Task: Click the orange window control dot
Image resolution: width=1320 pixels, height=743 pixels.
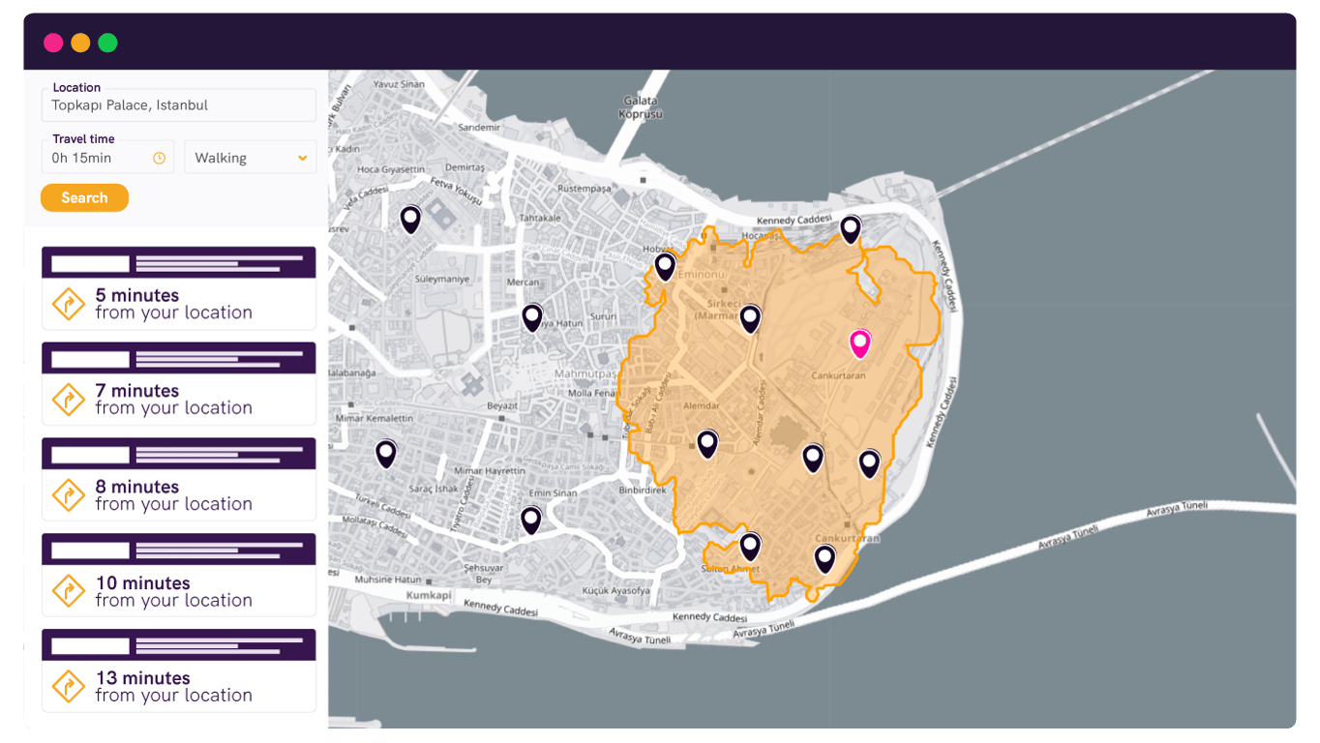Action: 80,43
